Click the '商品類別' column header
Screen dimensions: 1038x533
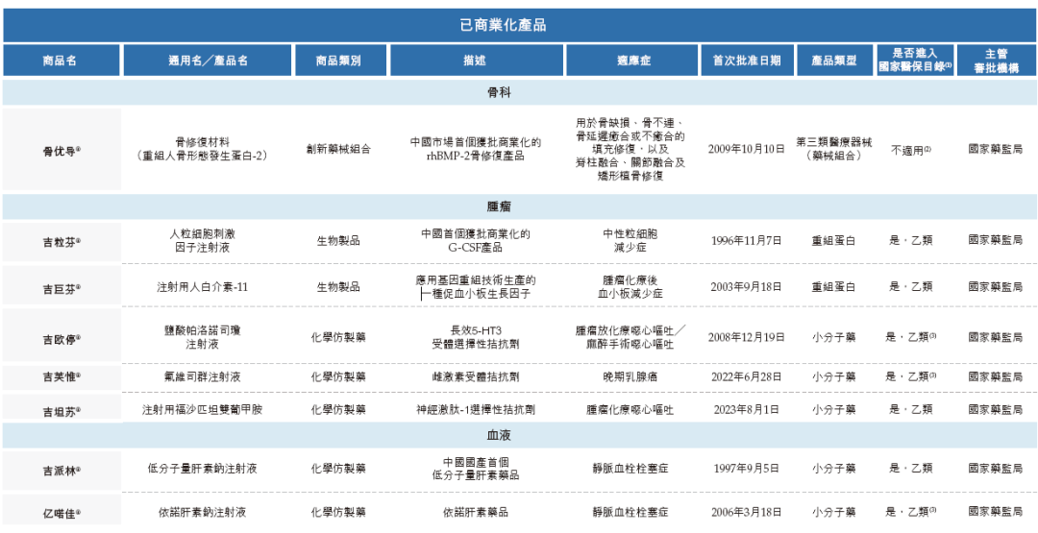pyautogui.click(x=338, y=61)
